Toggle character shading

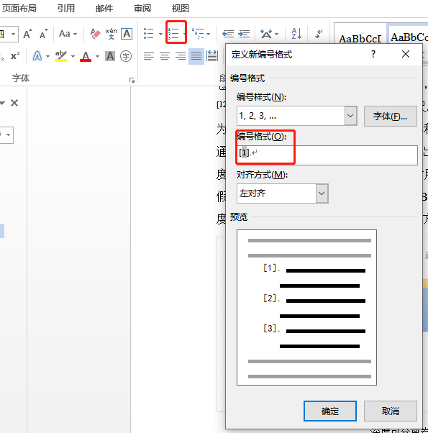[110, 56]
